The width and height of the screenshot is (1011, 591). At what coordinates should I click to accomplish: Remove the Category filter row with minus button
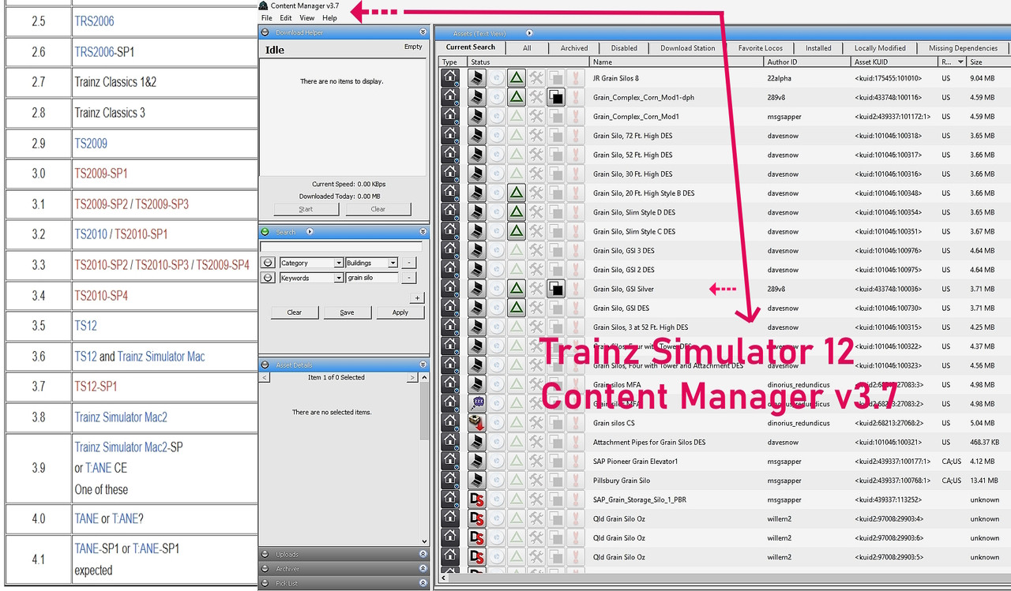409,263
